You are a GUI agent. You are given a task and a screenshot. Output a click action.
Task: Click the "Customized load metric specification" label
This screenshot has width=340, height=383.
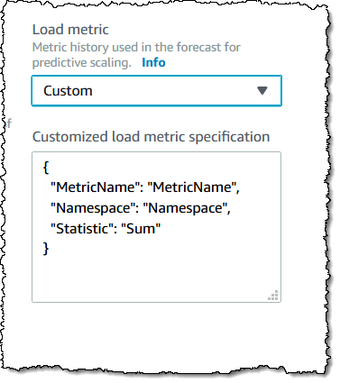point(151,137)
